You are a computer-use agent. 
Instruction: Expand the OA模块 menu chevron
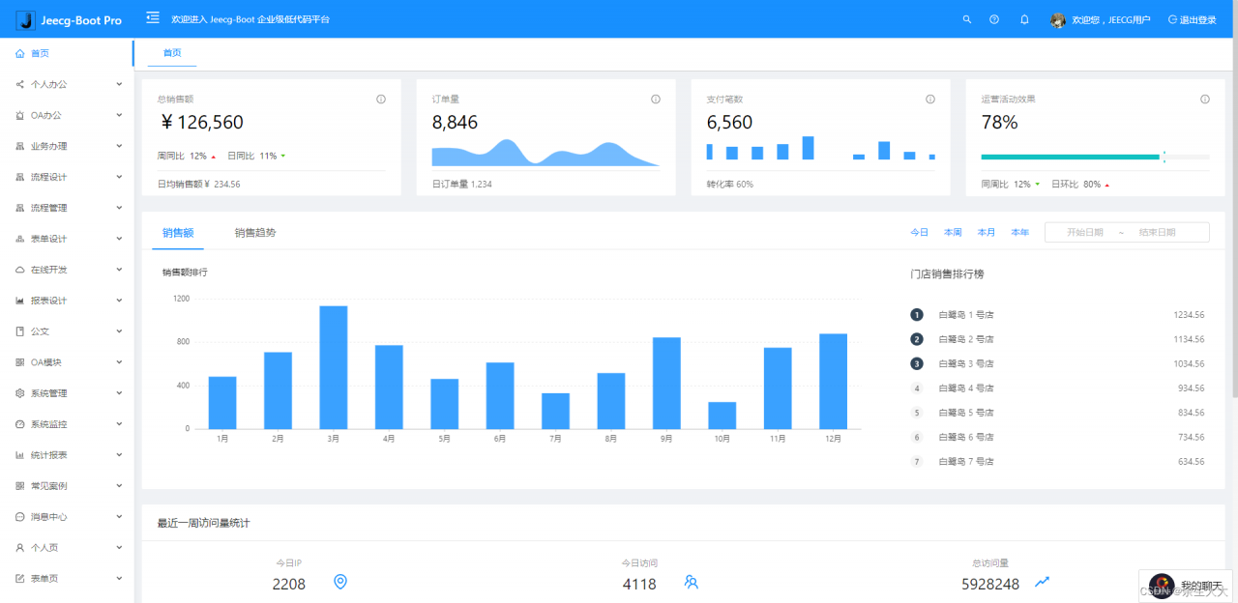[119, 362]
